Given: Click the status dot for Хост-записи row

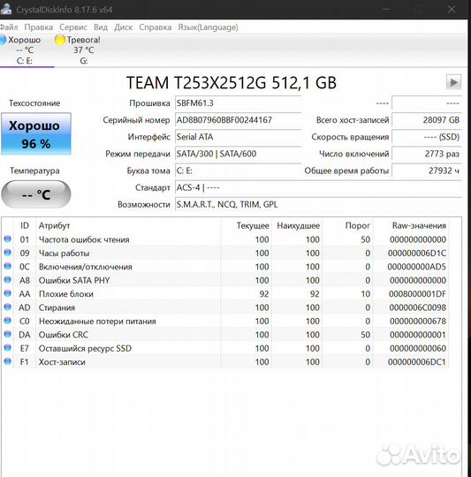Looking at the screenshot, I should pos(8,361).
